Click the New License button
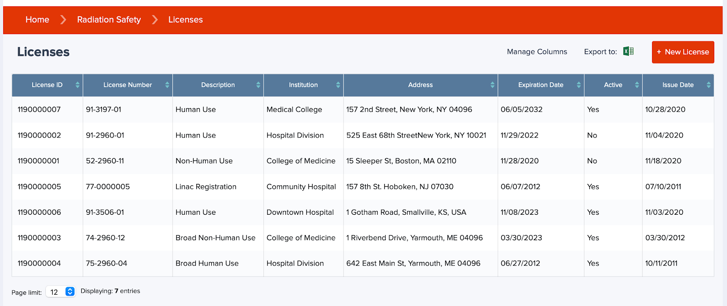Viewport: 727px width, 306px height. click(682, 52)
